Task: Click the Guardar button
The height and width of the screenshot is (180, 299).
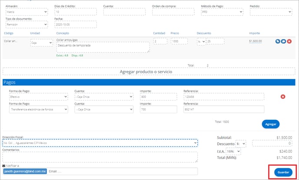Action: click(283, 172)
